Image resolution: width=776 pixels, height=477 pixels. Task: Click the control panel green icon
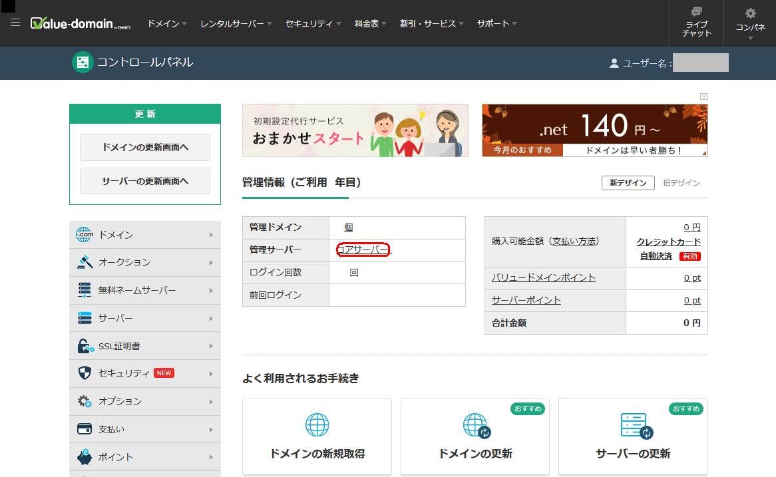(x=83, y=62)
